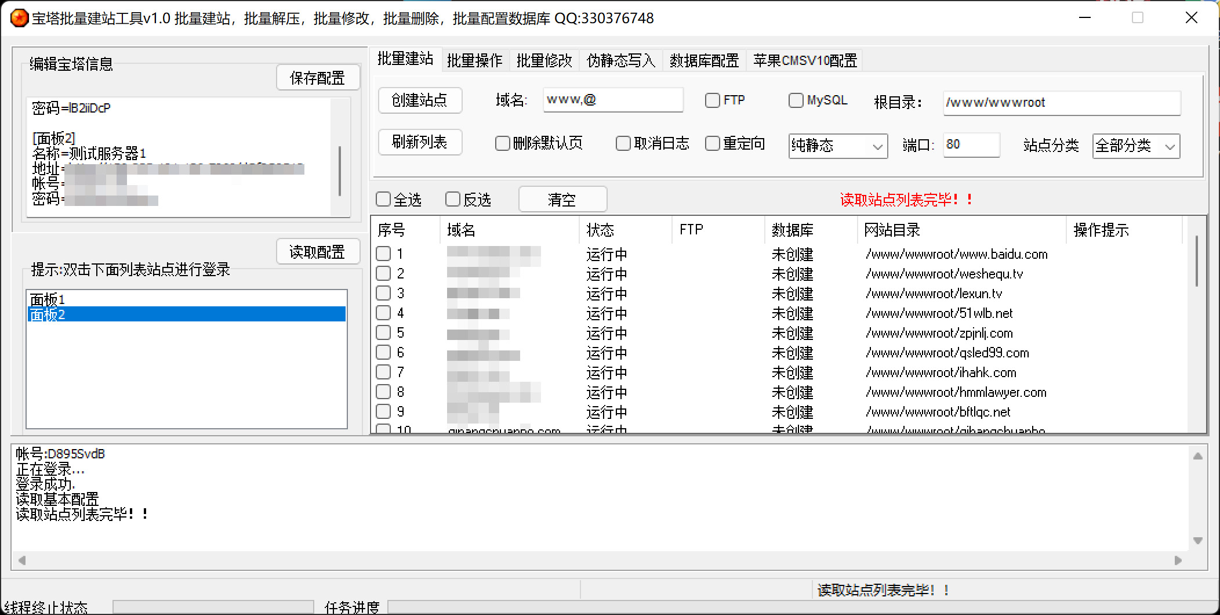Viewport: 1220px width, 615px height.
Task: Click the /www/wwwroot/lexun.tv directory cell
Action: (x=934, y=294)
